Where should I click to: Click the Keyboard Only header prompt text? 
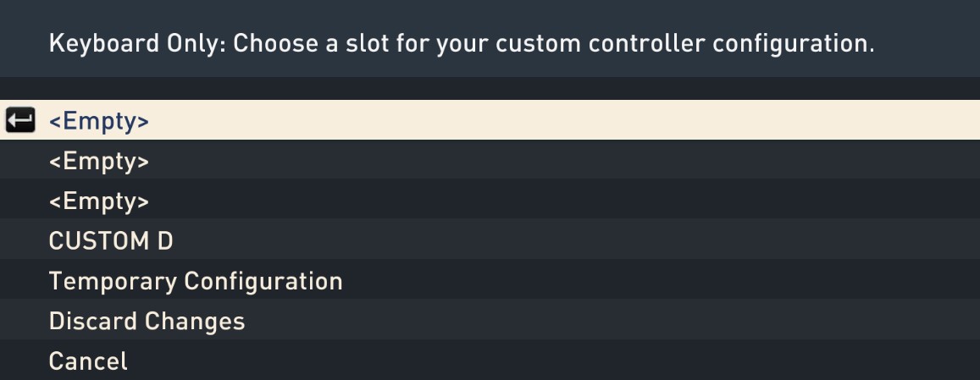(462, 43)
